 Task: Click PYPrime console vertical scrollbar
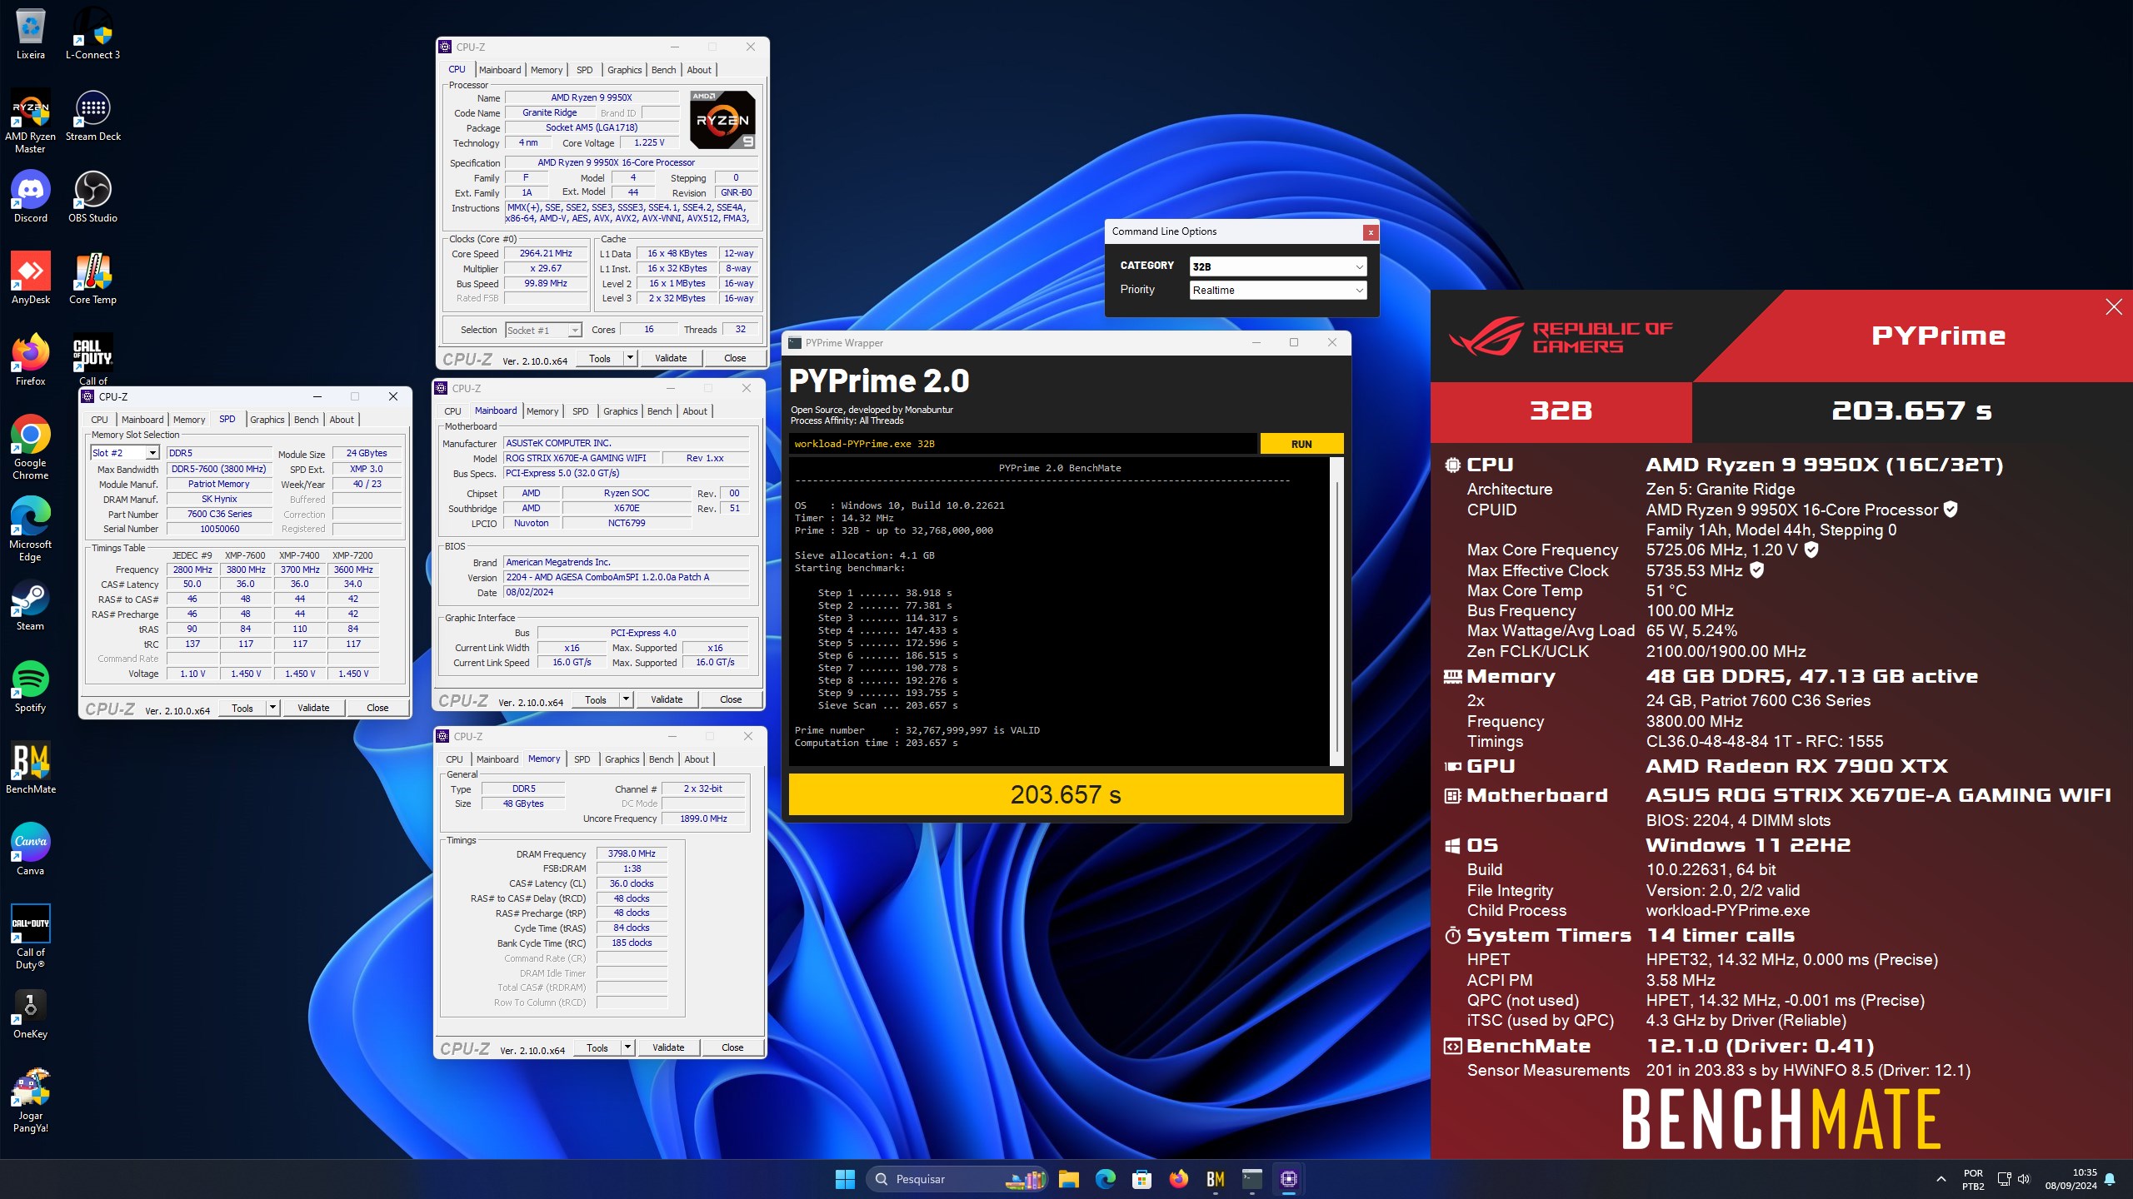tap(1337, 611)
